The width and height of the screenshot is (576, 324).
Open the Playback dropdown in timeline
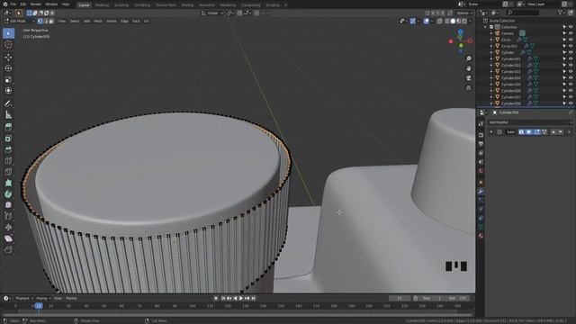coord(24,298)
